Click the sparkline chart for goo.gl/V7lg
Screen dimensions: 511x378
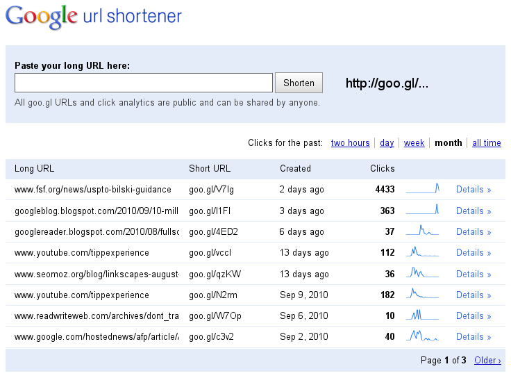[423, 189]
